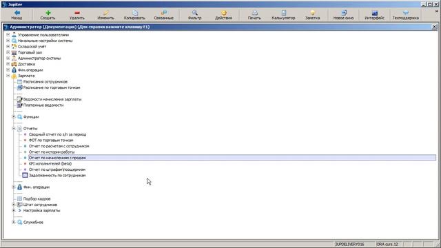Screen dimensions: 441x248
Task: Open the Фильтр magnifier icon
Action: pos(194,12)
